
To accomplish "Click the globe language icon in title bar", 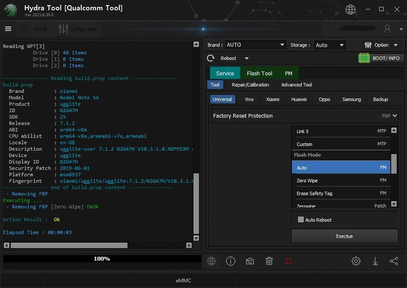I will click(x=350, y=10).
